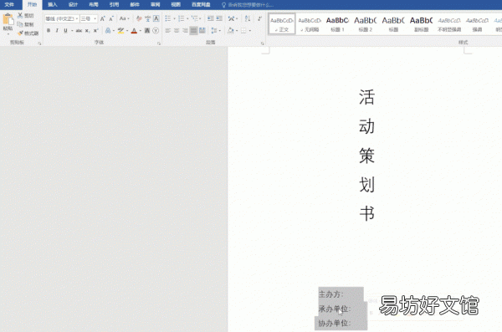Switch to the 引用 References tab

click(x=114, y=4)
